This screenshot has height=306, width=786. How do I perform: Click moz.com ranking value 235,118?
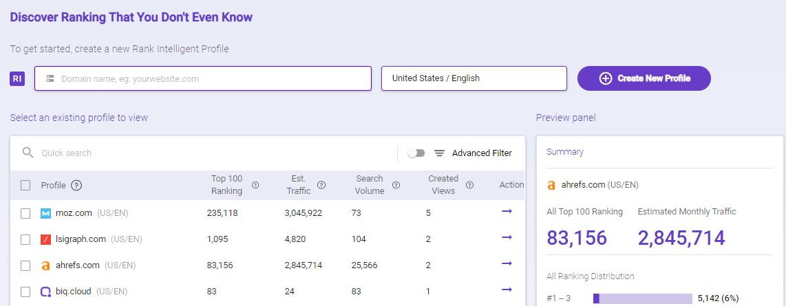[x=222, y=213]
